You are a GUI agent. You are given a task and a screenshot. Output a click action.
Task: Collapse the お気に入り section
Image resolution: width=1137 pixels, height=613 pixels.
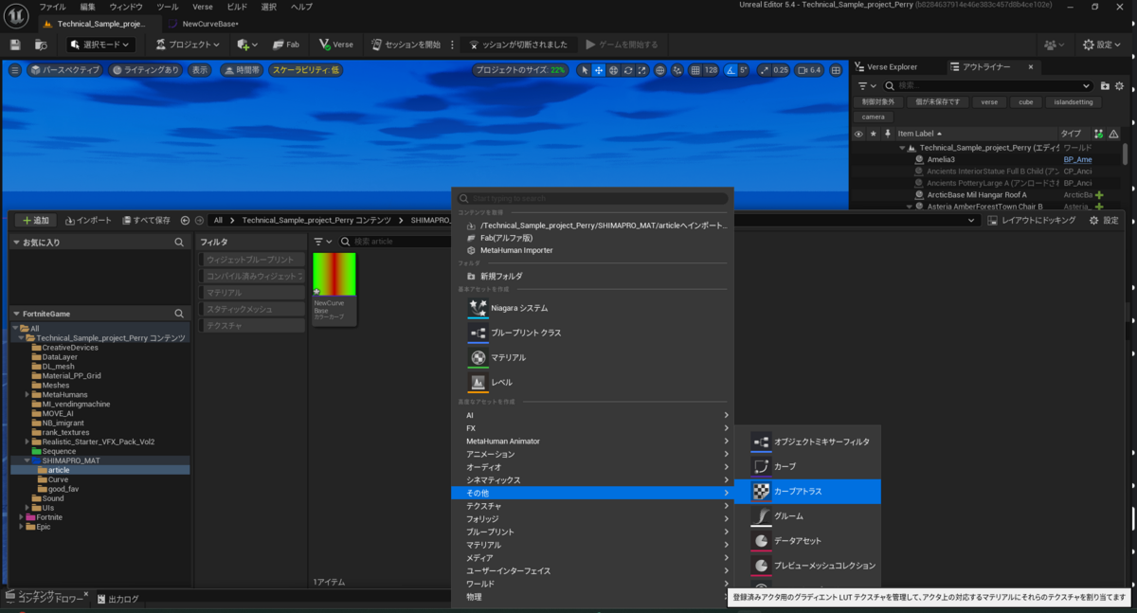coord(15,243)
